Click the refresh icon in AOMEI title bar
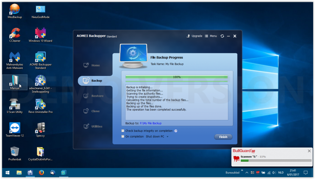The image size is (315, 179). pyautogui.click(x=222, y=36)
